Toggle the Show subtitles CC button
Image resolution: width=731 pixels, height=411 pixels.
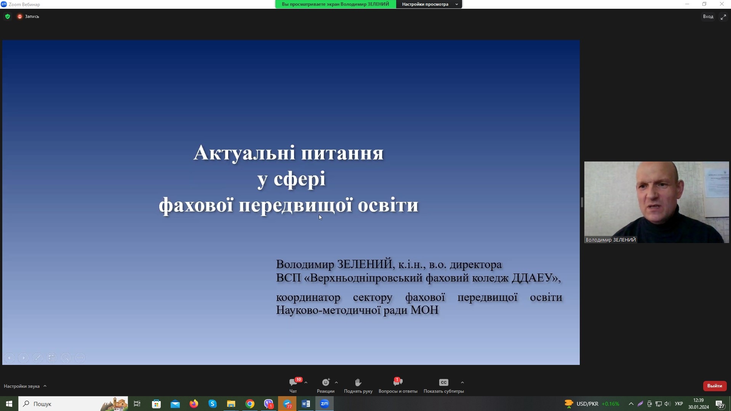(443, 382)
